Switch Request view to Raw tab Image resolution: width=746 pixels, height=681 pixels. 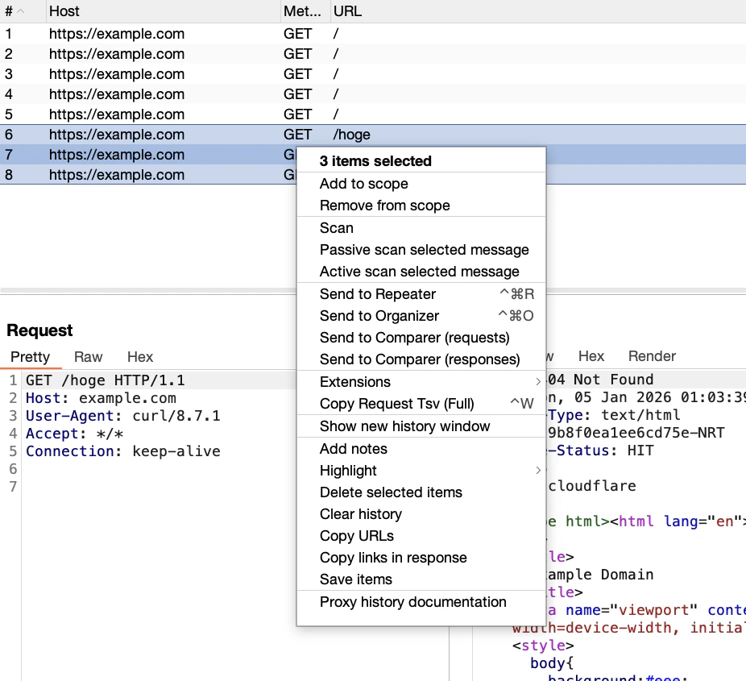pyautogui.click(x=89, y=357)
